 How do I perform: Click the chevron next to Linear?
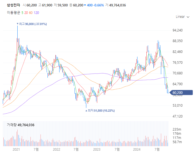pos(188,17)
